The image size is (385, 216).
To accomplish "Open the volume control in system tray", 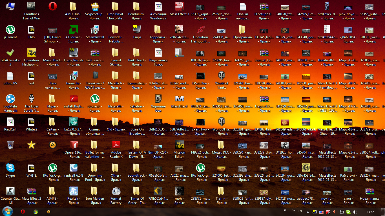I will pos(355,212).
